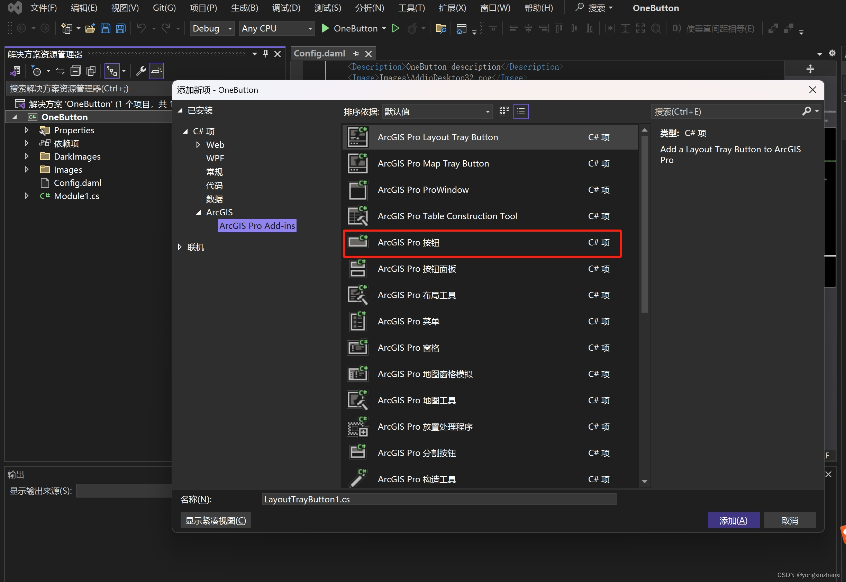
Task: Open the 调试(D) menu
Action: click(286, 8)
